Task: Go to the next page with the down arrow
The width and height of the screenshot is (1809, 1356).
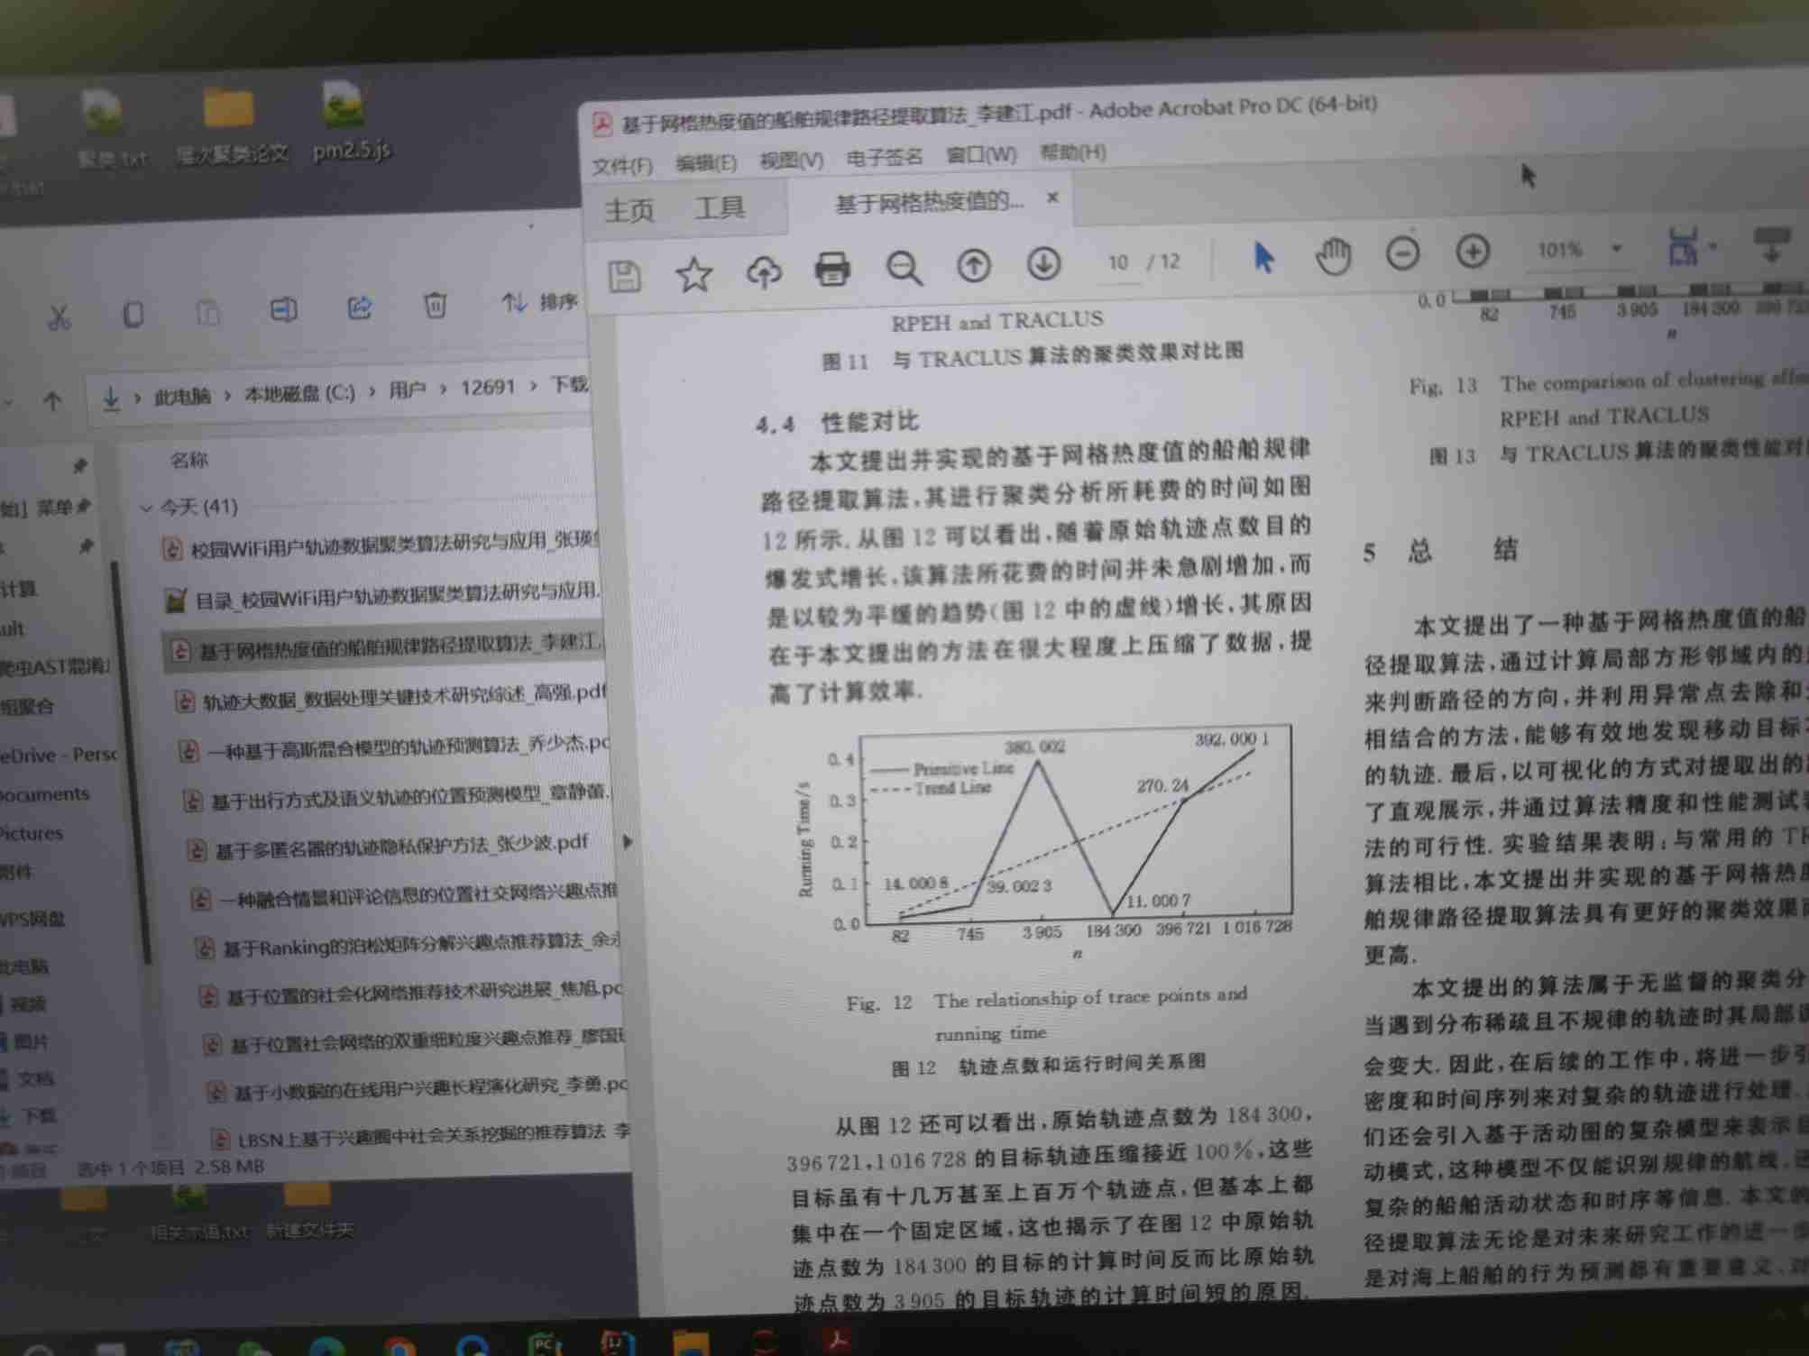Action: tap(1043, 264)
